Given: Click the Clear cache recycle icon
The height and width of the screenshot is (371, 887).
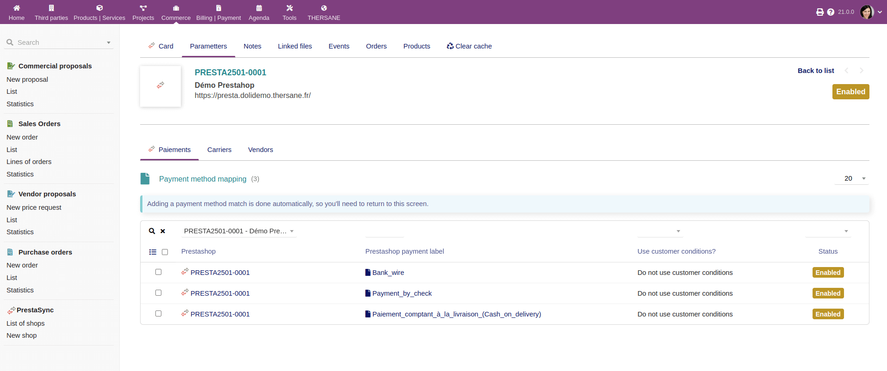Looking at the screenshot, I should (x=450, y=46).
